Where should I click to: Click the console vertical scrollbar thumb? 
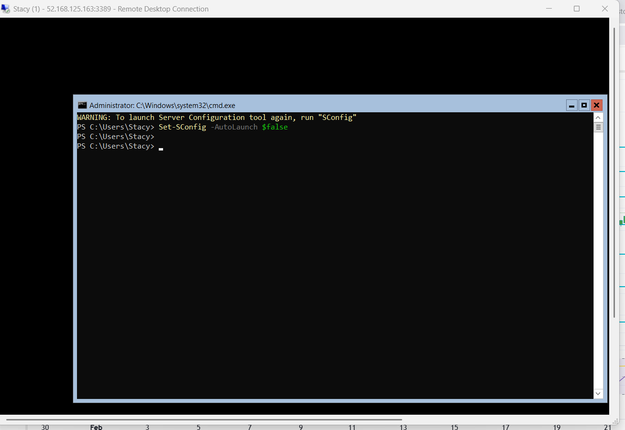(x=598, y=127)
